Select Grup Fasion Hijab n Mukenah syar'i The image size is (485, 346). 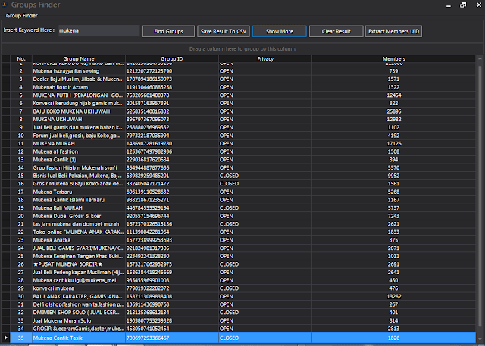point(75,167)
